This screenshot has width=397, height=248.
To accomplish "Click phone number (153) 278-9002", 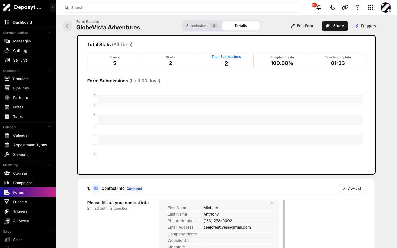I will tap(218, 221).
